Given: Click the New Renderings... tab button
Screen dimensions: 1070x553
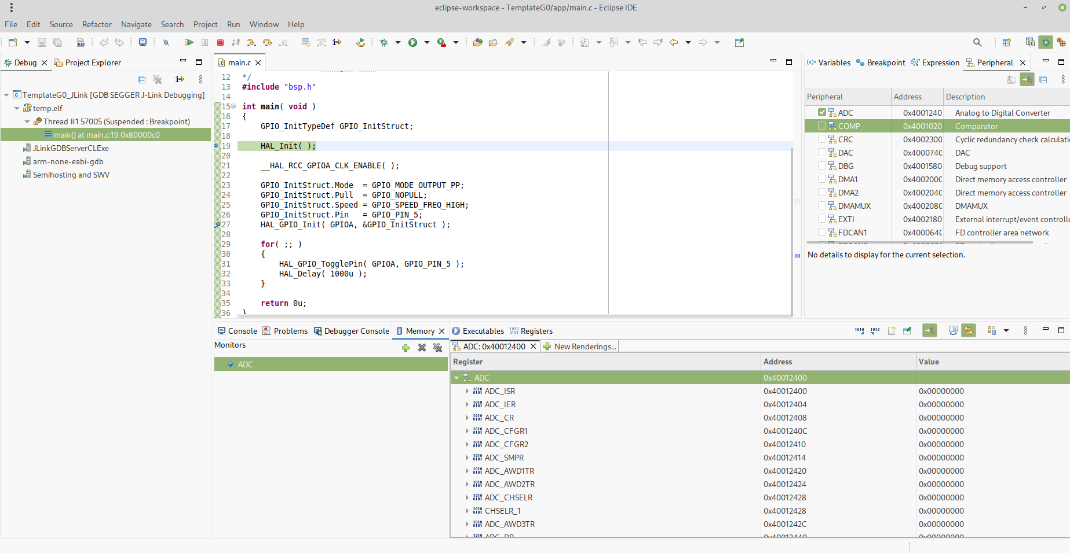Looking at the screenshot, I should (x=580, y=346).
